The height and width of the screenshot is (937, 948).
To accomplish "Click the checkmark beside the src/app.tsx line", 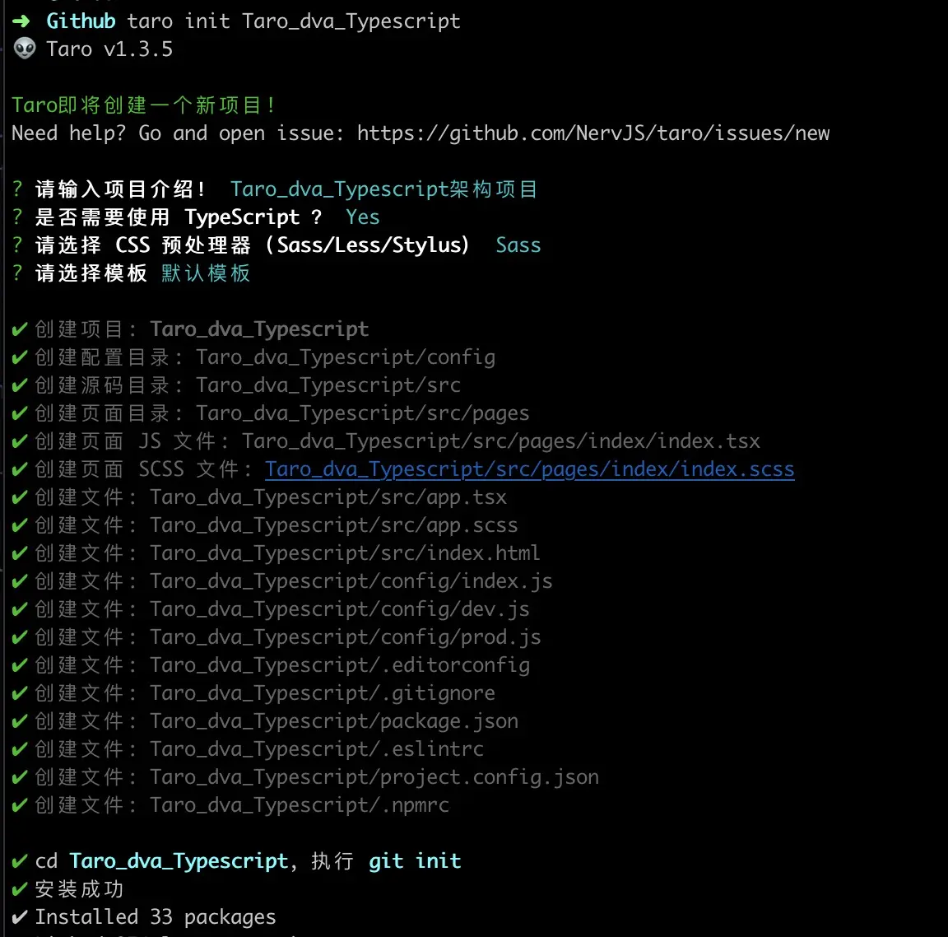I will point(20,497).
